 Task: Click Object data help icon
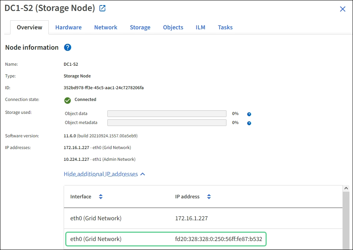(249, 114)
